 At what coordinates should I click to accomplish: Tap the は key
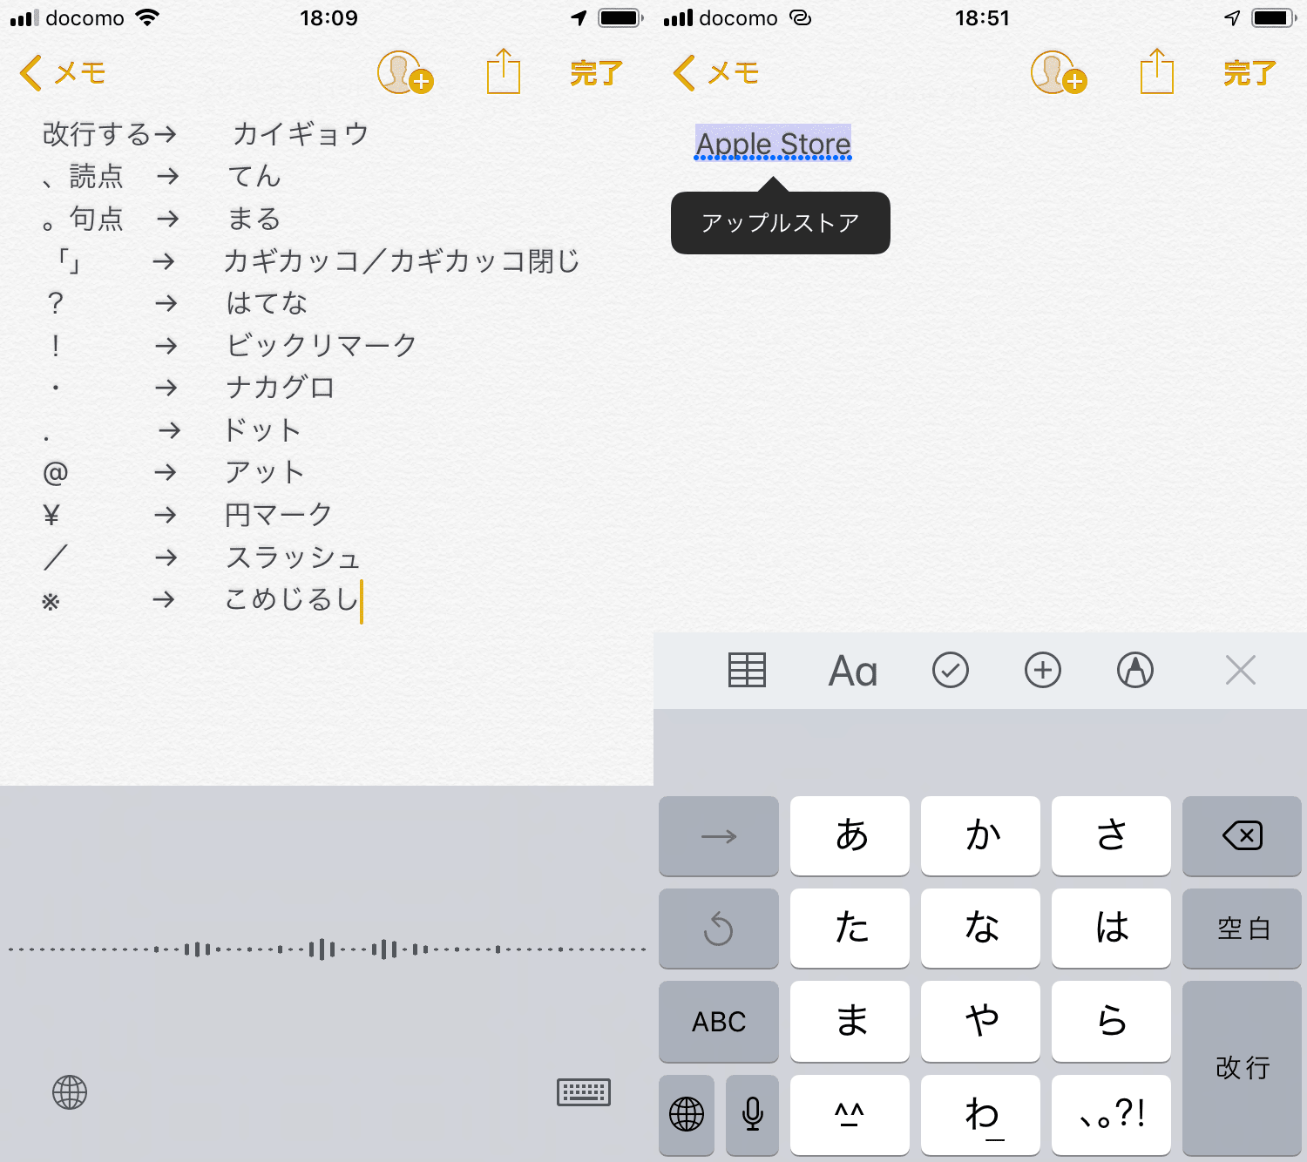[1111, 929]
